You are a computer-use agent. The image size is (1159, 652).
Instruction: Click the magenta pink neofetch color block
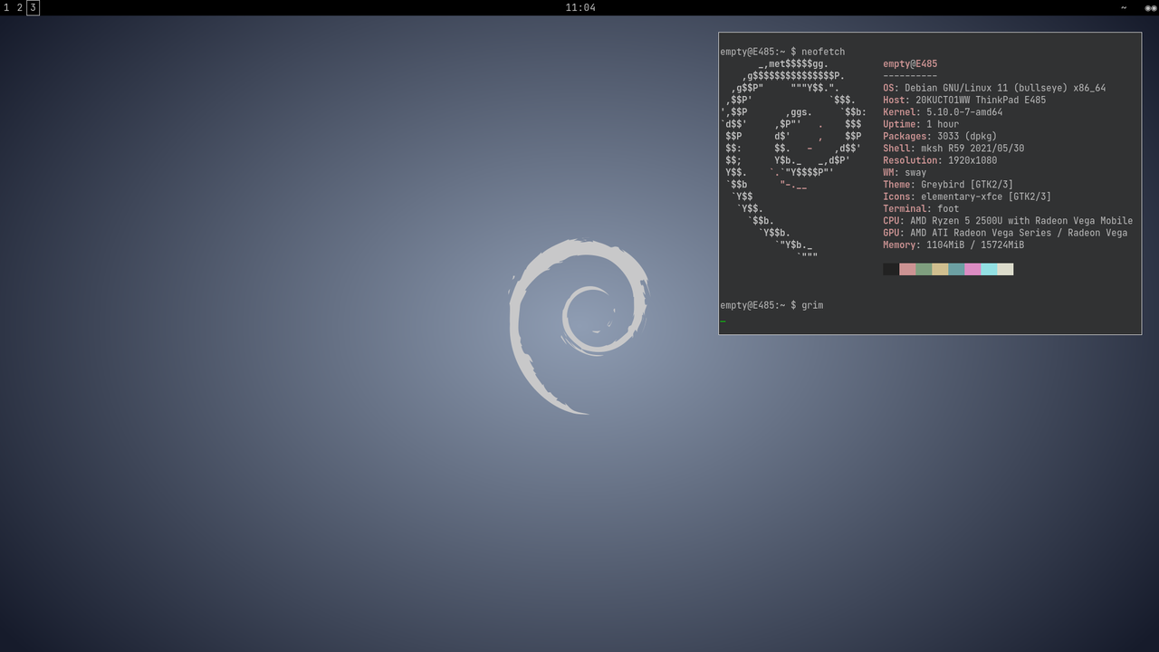972,269
